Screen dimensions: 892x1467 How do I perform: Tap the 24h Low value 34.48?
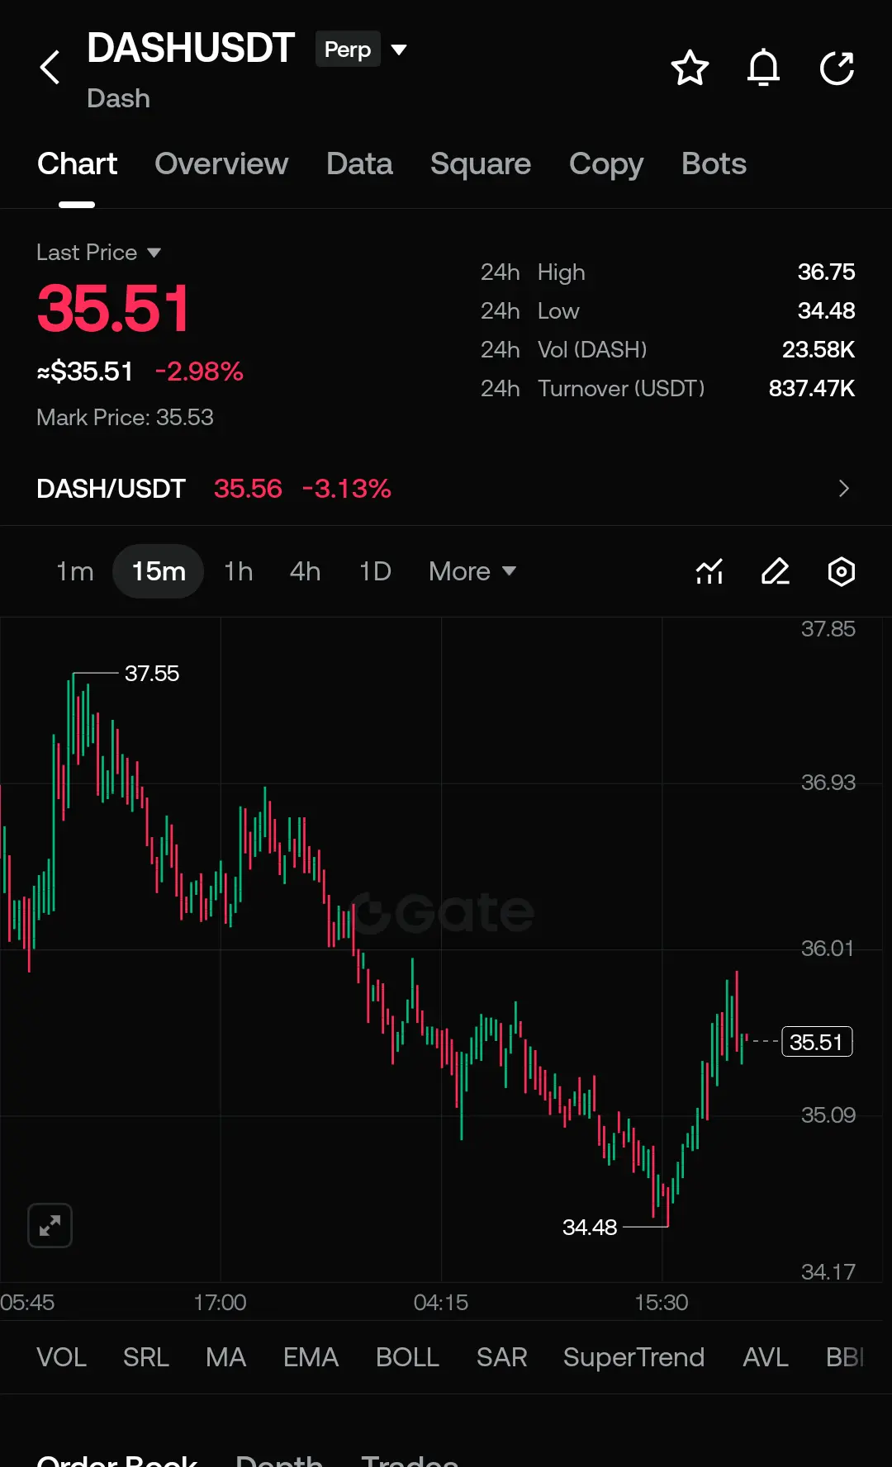click(x=826, y=311)
